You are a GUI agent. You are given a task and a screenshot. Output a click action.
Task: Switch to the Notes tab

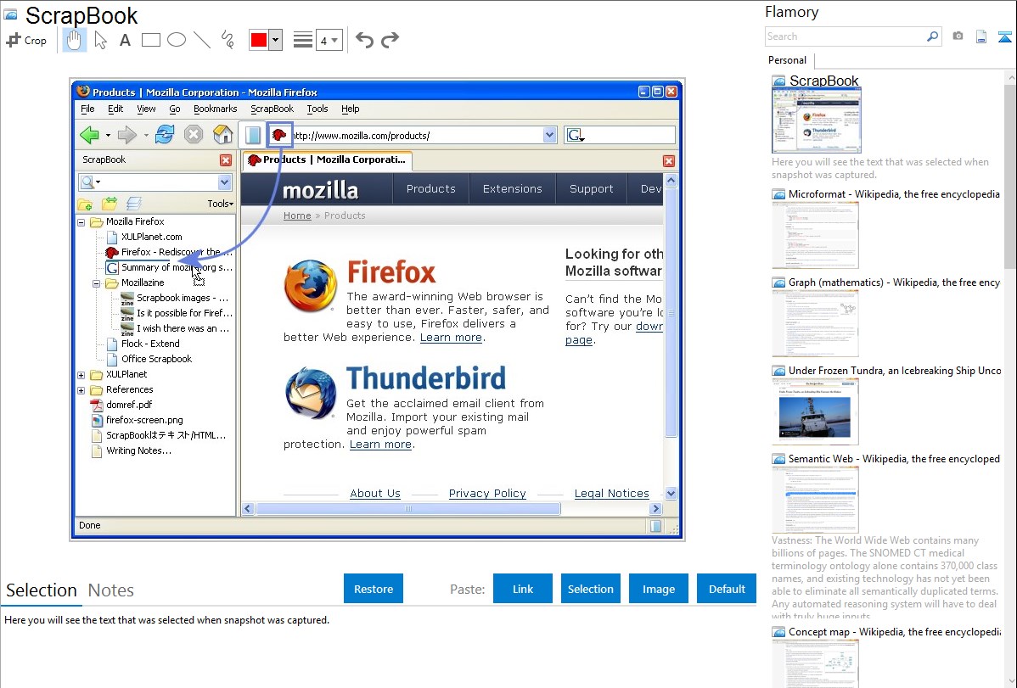(111, 590)
